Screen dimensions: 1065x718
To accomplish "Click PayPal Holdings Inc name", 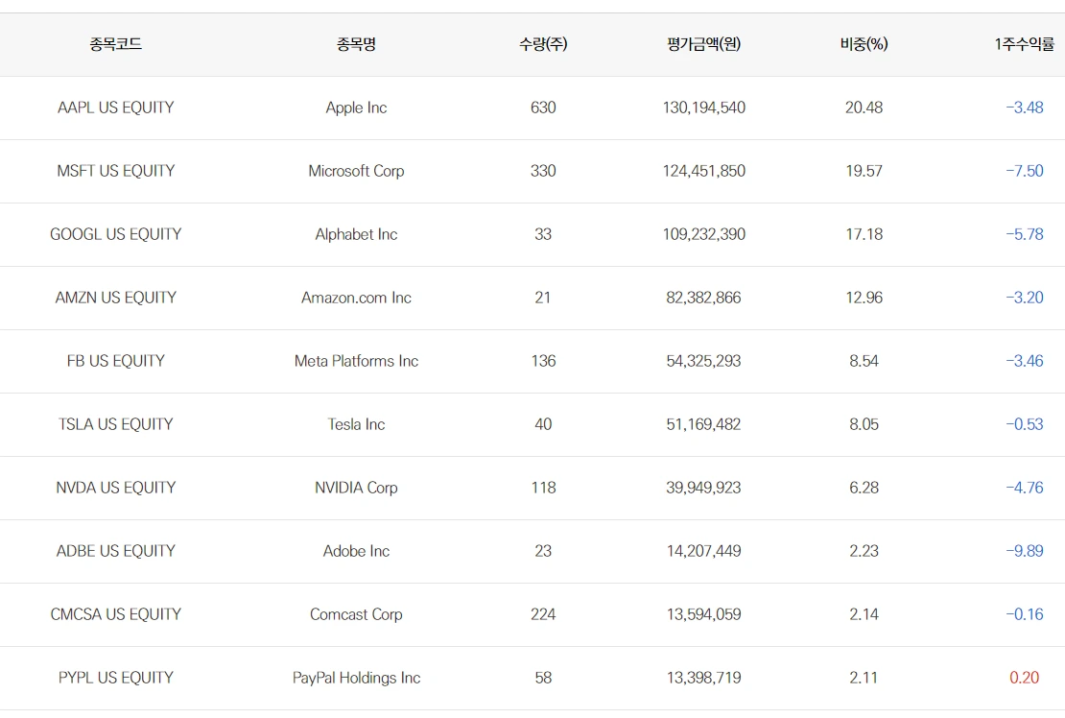I will (356, 678).
